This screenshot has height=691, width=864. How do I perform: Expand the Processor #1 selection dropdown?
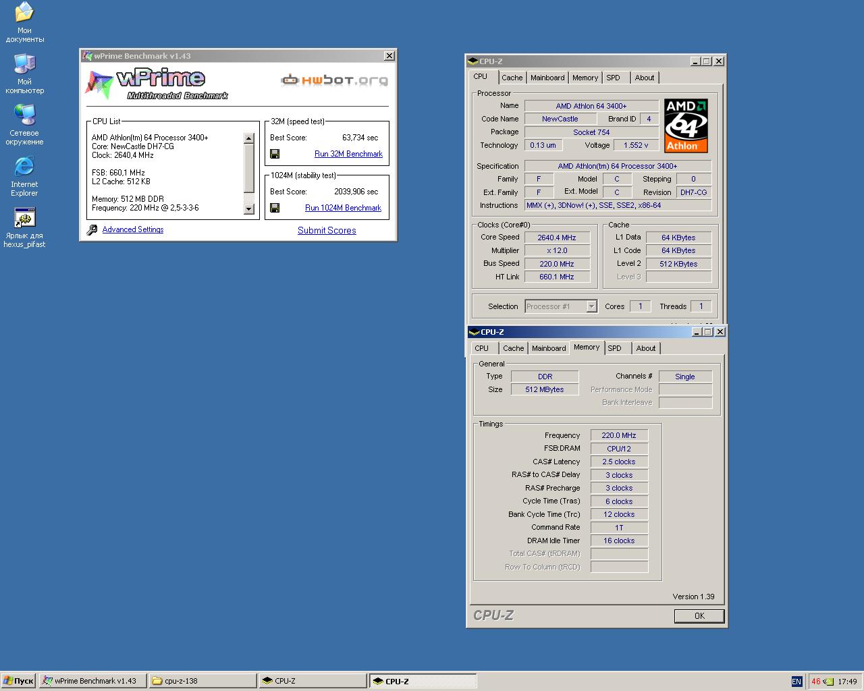click(x=591, y=306)
